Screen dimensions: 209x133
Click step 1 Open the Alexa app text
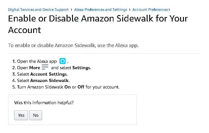coord(37,62)
